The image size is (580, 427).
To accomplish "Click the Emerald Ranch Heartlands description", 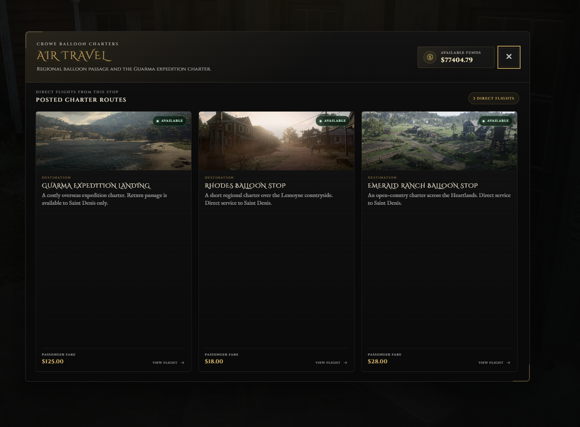I will 439,199.
